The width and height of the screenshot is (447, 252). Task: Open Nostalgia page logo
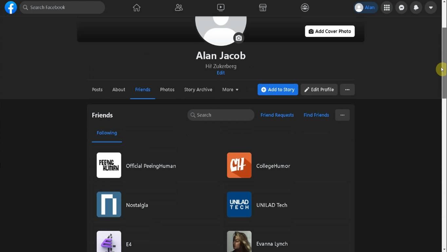109,204
